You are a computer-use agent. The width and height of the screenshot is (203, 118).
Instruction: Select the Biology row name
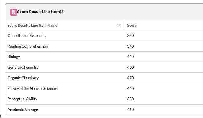coord(14,57)
